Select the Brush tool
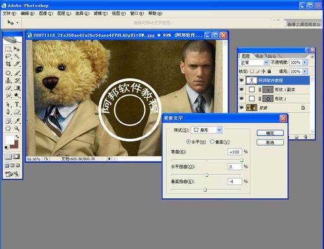The width and height of the screenshot is (324, 249). 17,73
